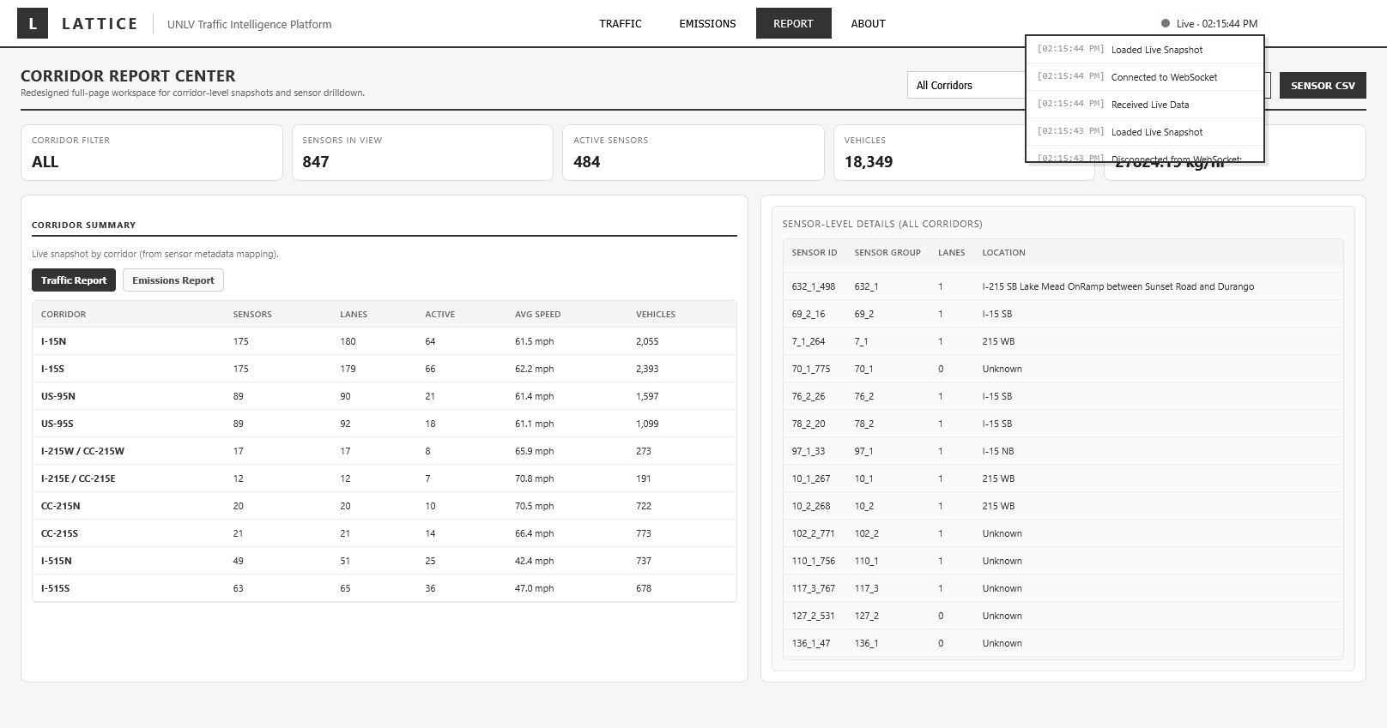This screenshot has width=1387, height=728.
Task: Click the 61.5 mph speed for I-15N
Action: [x=534, y=341]
